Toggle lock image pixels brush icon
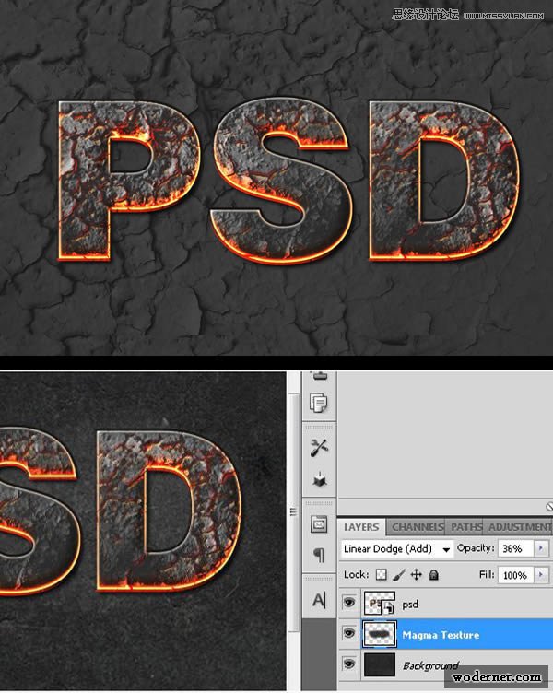Viewport: 553px width, 693px height. click(x=399, y=574)
